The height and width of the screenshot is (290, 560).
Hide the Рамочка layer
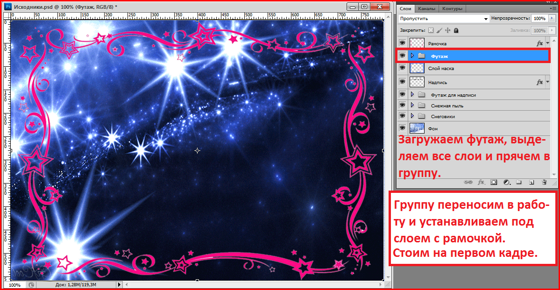point(403,43)
